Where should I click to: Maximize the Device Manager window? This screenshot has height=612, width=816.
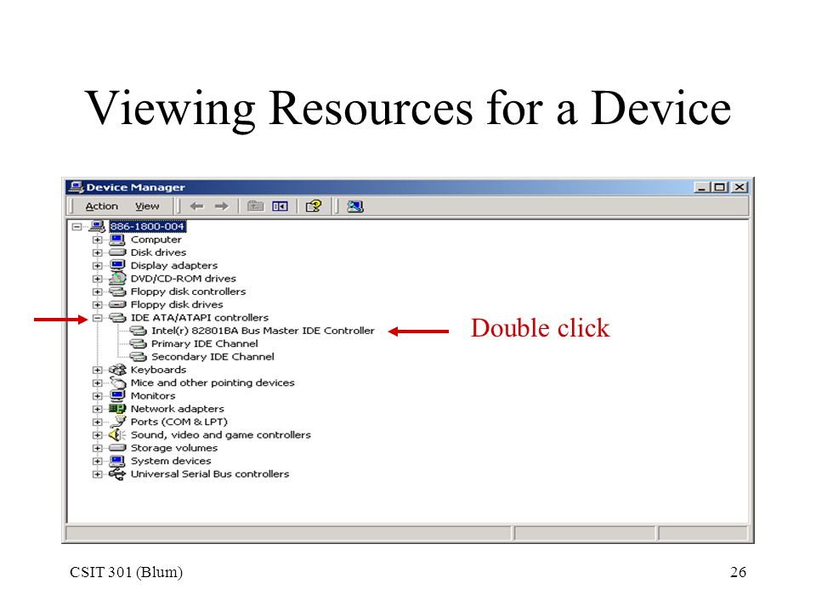point(720,187)
